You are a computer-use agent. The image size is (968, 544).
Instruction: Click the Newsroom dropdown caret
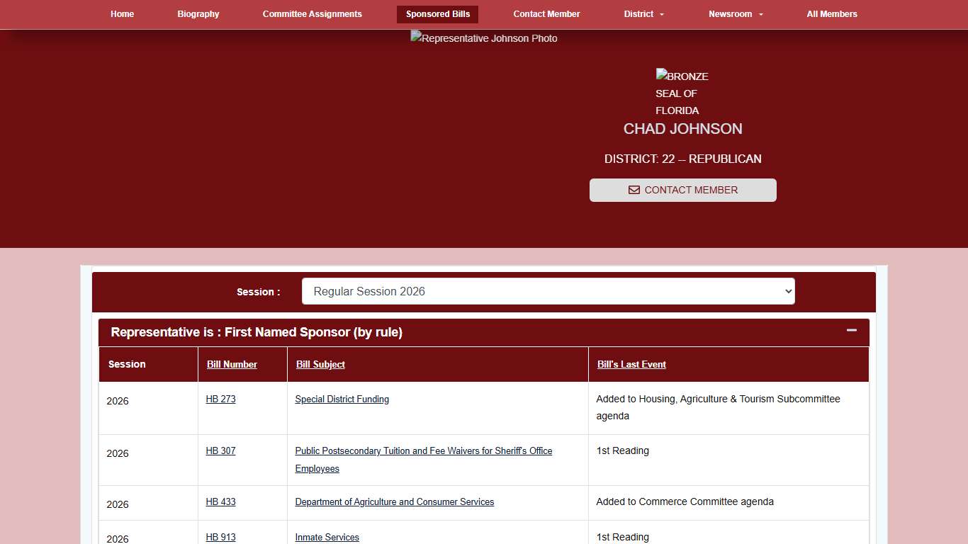tap(760, 14)
